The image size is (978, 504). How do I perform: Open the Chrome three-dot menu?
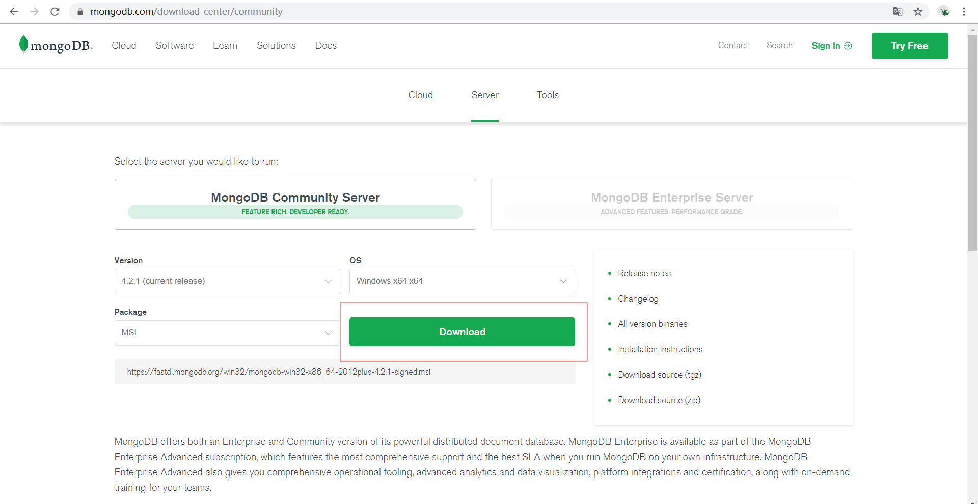[x=964, y=11]
